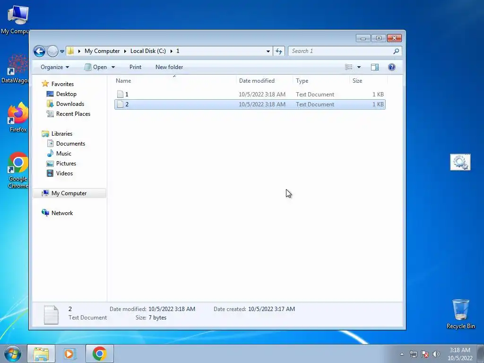Select the Recycle Bin desktop icon
The width and height of the screenshot is (484, 363).
coord(460,314)
